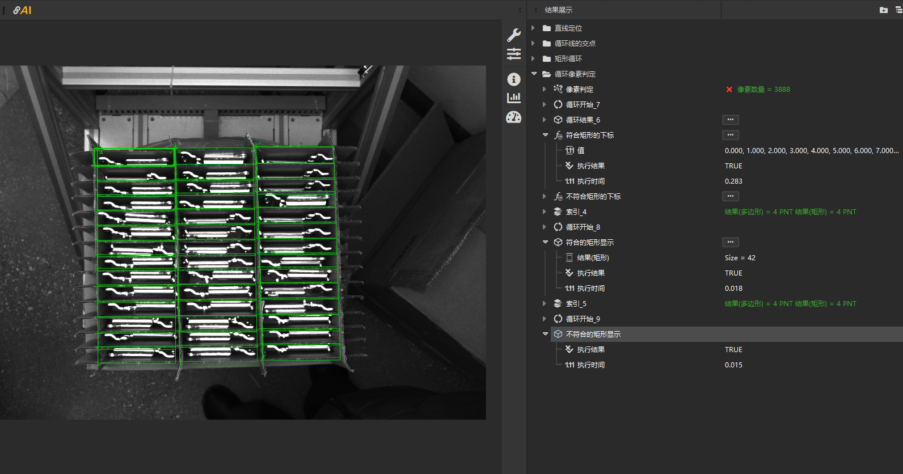
Task: Expand the 不符合矩形的下标 node
Action: (x=545, y=197)
